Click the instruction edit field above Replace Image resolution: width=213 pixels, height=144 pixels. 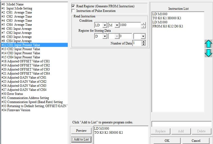click(x=181, y=124)
